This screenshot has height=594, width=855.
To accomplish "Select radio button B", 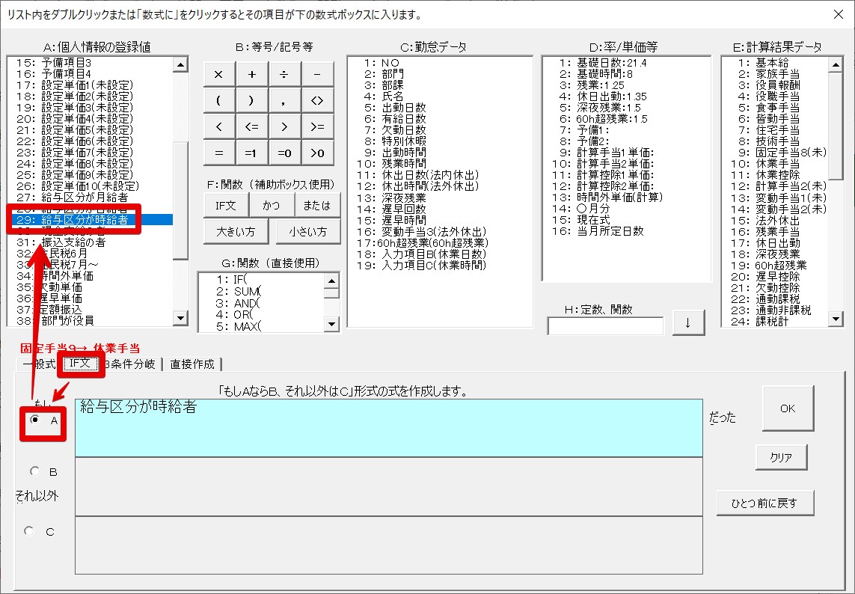I will tap(34, 472).
